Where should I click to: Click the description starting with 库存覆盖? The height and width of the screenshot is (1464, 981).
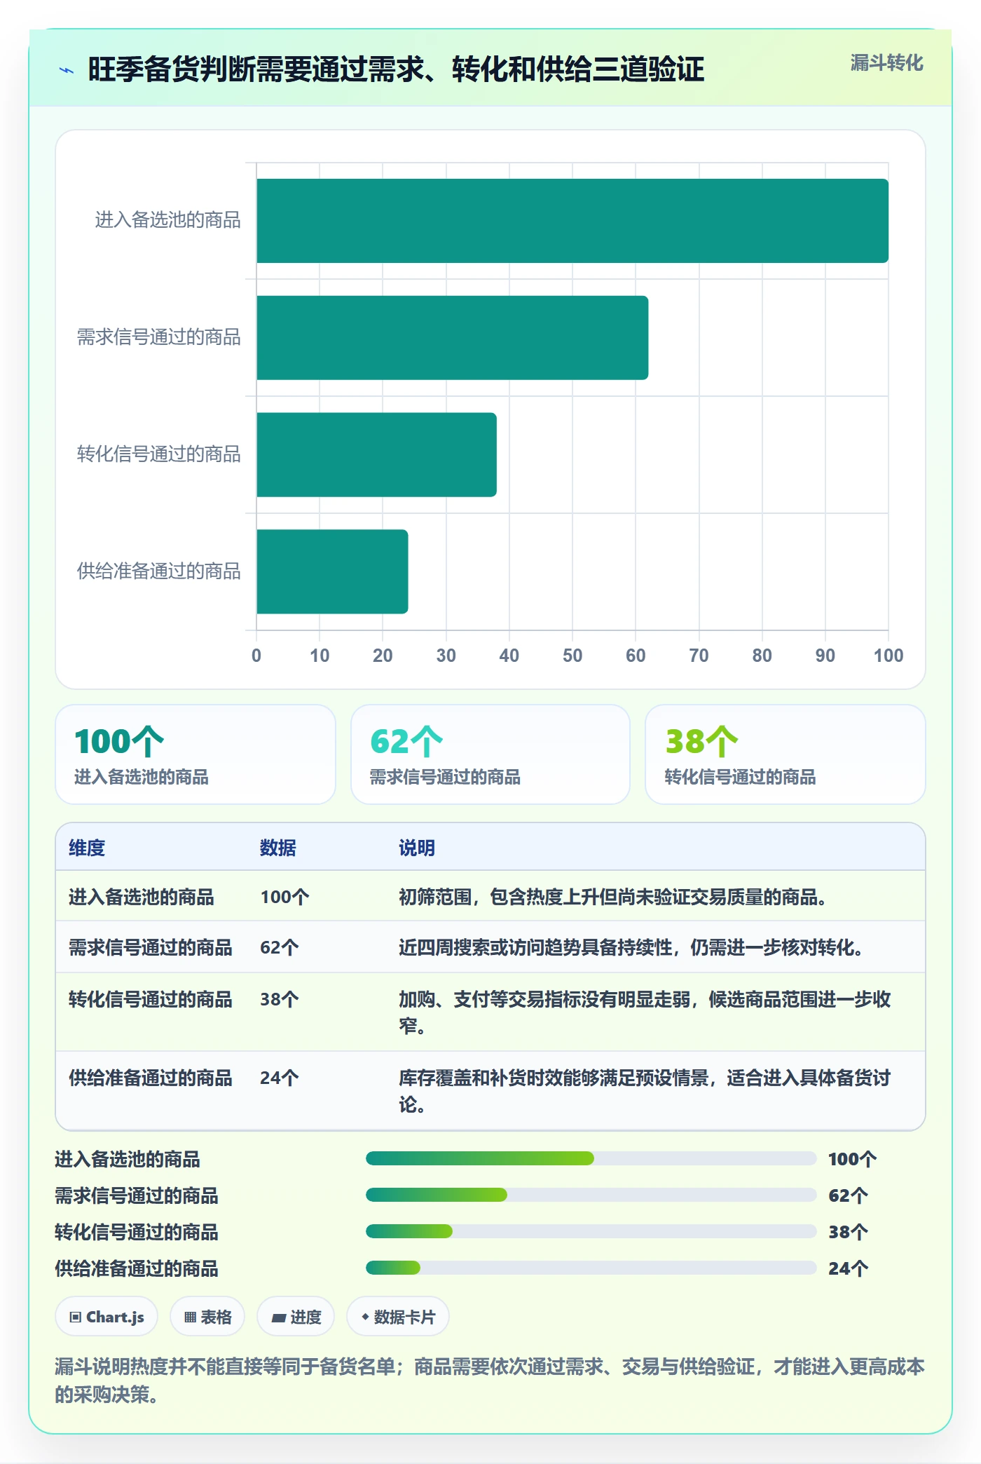(645, 1091)
